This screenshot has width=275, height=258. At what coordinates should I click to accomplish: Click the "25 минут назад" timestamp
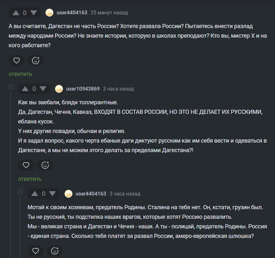[109, 13]
